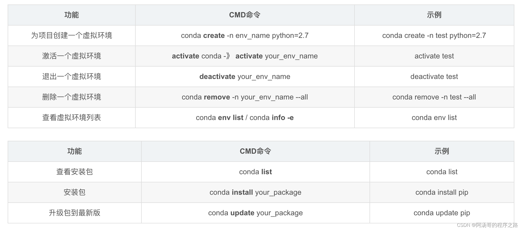Click the "为项目创建一个虚拟环境" function cell
The width and height of the screenshot is (522, 230).
[x=72, y=36]
